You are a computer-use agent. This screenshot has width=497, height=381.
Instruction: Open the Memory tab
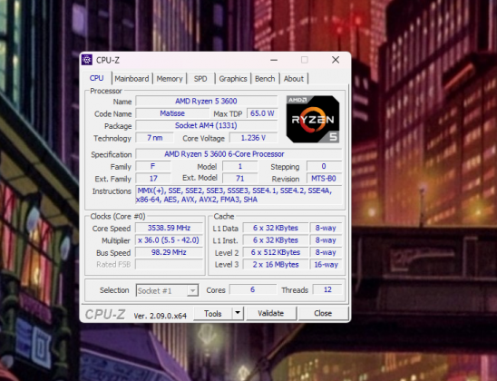[x=170, y=79]
